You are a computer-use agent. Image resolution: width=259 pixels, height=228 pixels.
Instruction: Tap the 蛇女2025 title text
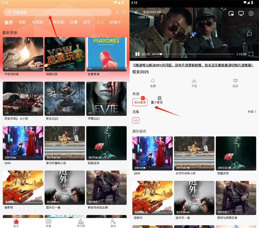click(140, 72)
